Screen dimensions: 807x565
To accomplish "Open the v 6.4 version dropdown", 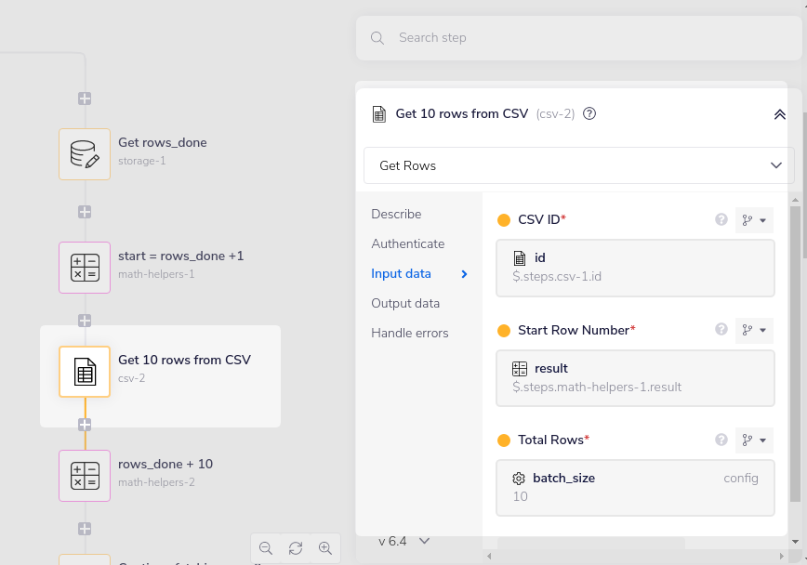I will [402, 540].
